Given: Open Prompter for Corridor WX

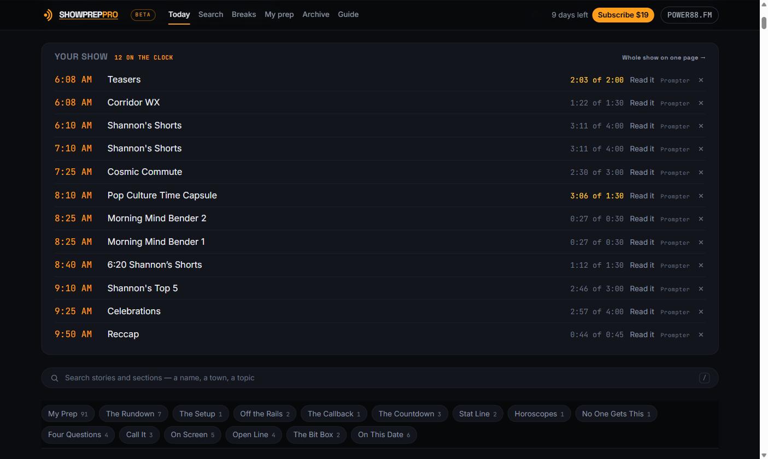Looking at the screenshot, I should (x=675, y=103).
